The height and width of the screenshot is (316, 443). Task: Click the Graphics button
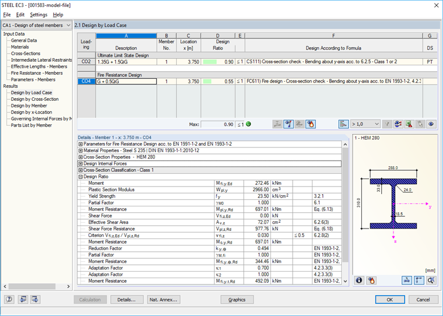pyautogui.click(x=237, y=300)
